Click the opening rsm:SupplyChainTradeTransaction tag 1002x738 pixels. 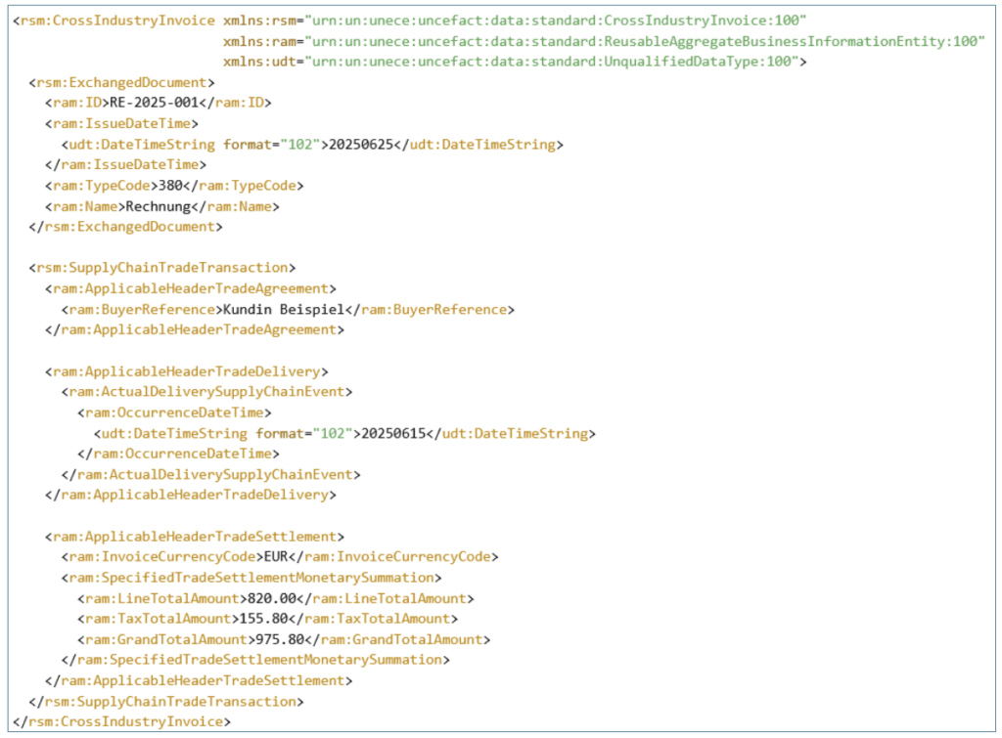click(x=162, y=268)
